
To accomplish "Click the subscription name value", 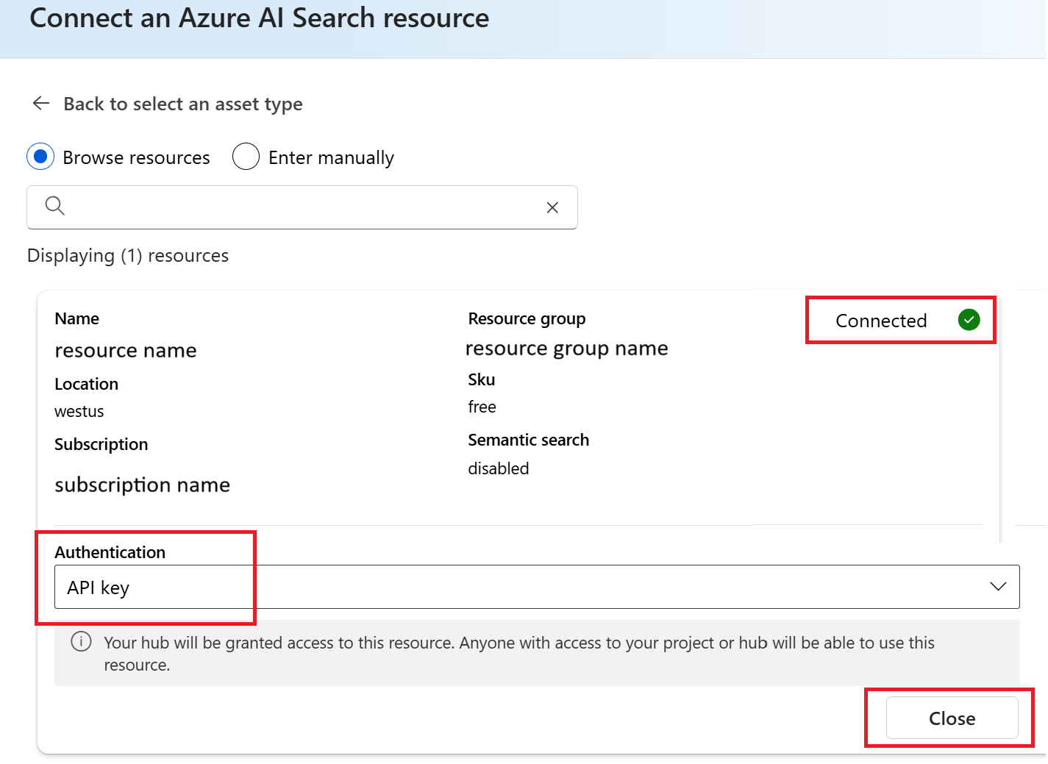I will coord(142,485).
